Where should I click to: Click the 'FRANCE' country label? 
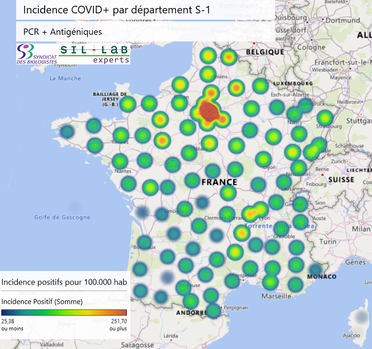(220, 182)
